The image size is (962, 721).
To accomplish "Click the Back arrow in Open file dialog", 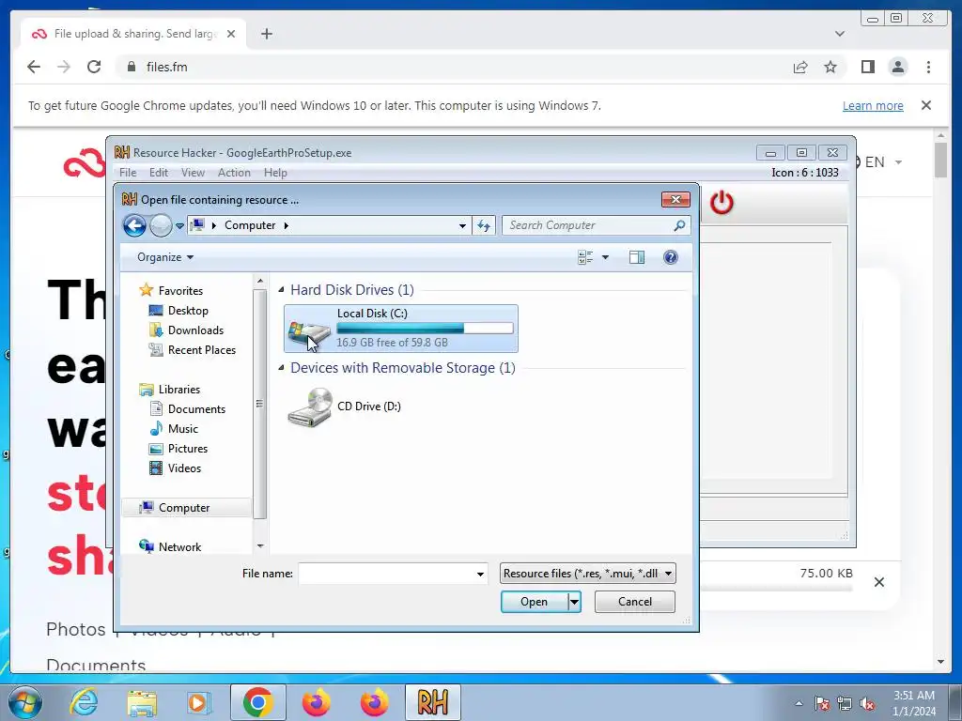I will point(134,225).
